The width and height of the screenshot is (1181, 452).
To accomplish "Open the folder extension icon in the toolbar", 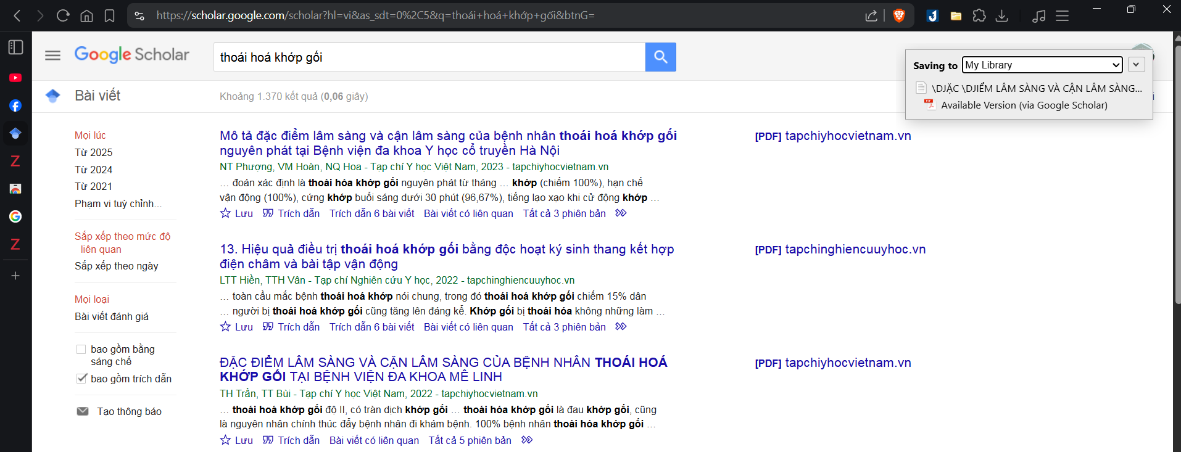I will pyautogui.click(x=956, y=15).
